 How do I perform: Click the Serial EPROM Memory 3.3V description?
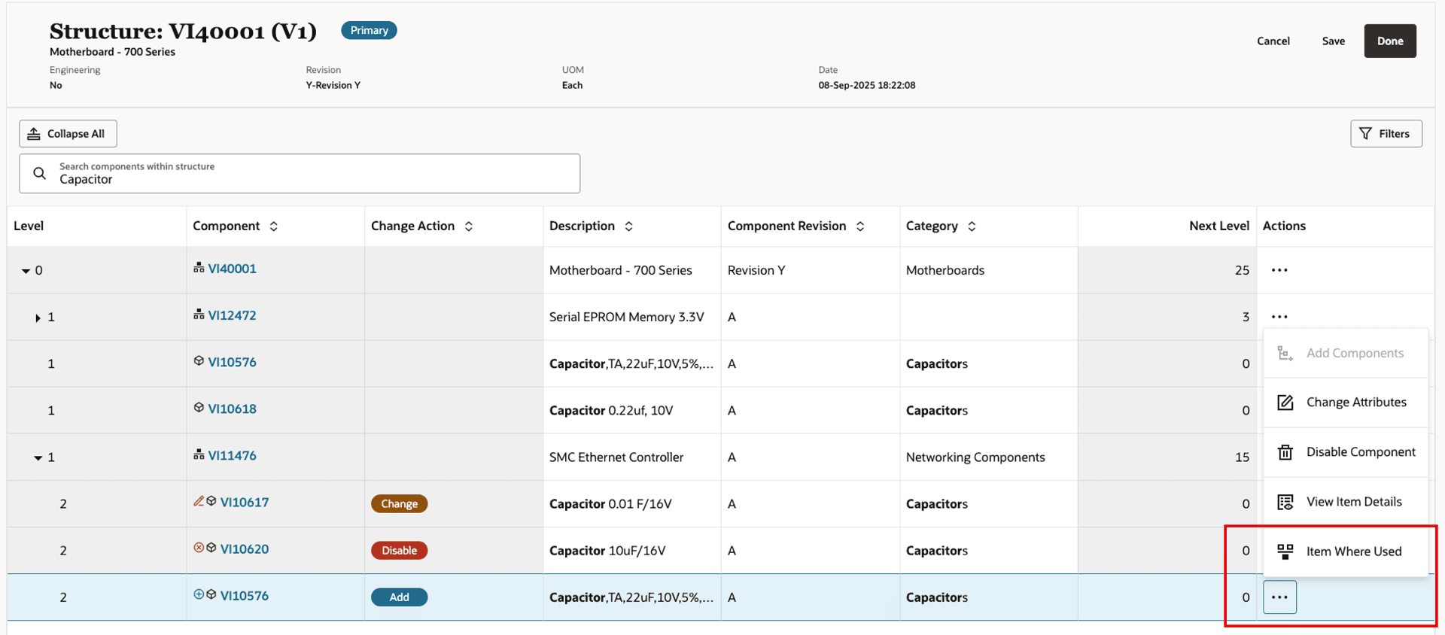click(x=626, y=317)
